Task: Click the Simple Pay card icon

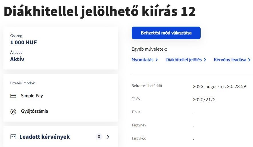Action: pyautogui.click(x=13, y=96)
